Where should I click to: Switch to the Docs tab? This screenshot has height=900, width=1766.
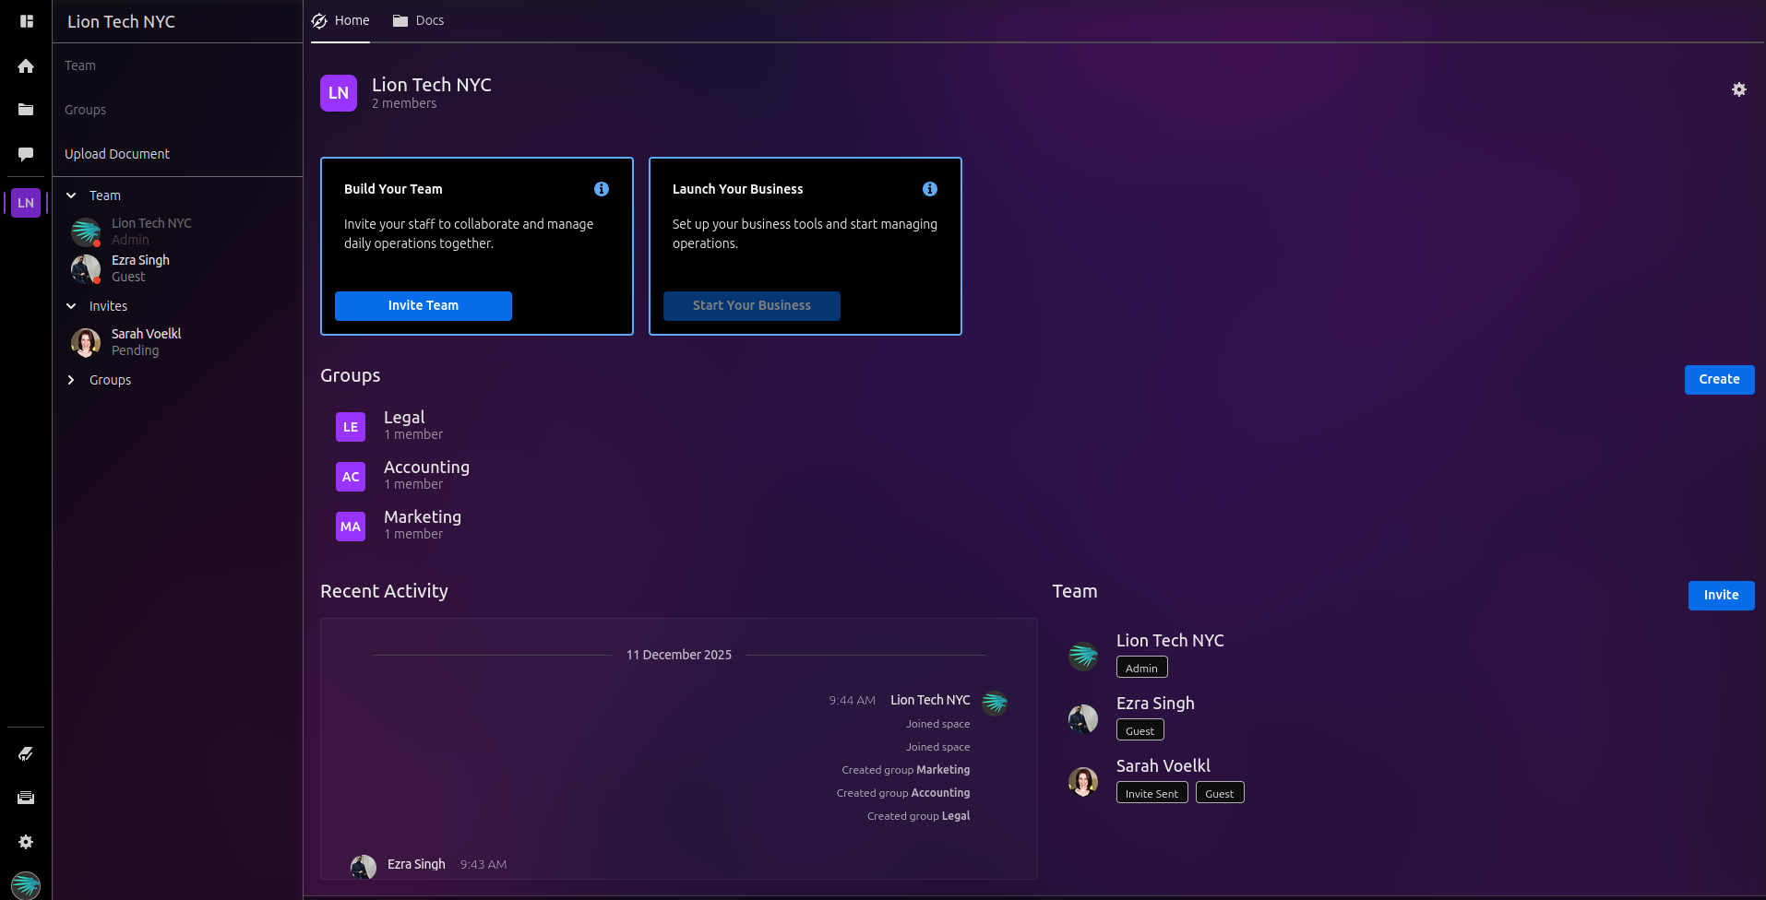419,20
